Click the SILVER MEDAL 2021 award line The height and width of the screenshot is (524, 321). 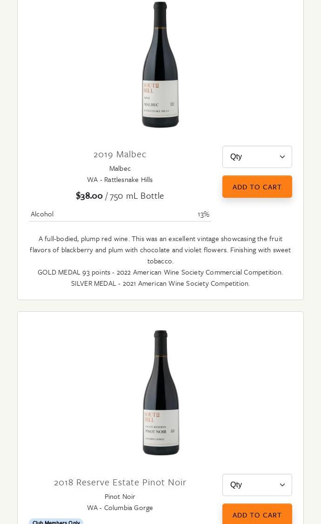(160, 283)
